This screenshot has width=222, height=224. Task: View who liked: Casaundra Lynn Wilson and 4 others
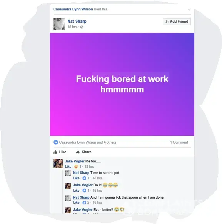88,142
